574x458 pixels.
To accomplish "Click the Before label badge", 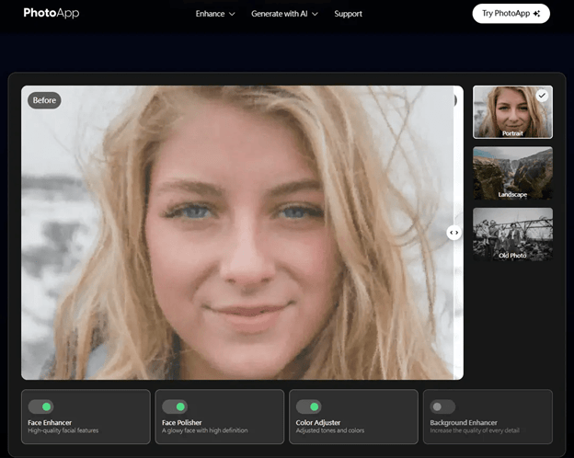I will 44,100.
